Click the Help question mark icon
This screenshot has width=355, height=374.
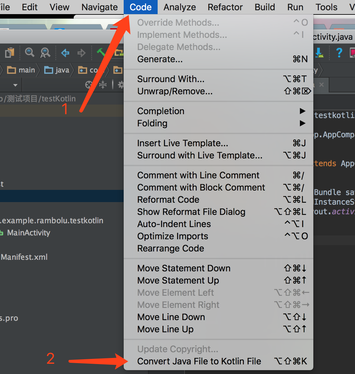[x=339, y=53]
